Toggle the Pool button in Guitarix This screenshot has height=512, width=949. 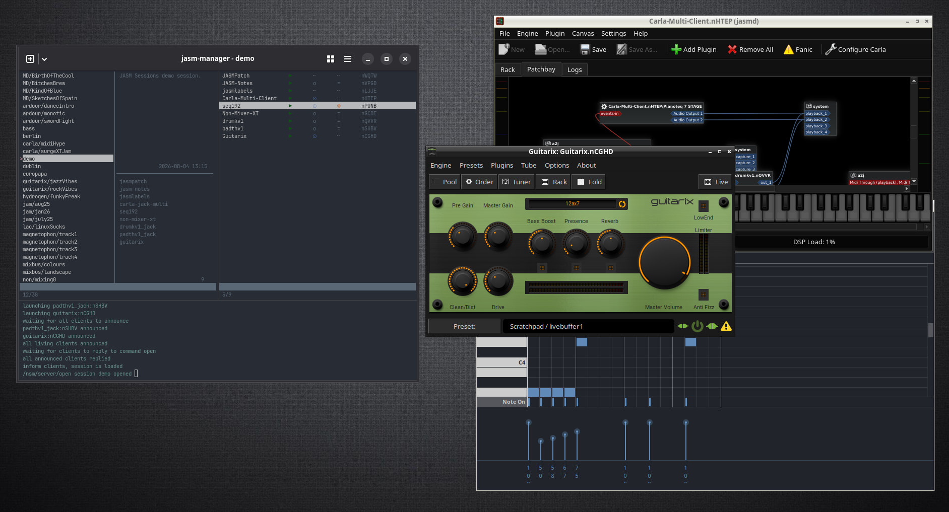445,182
